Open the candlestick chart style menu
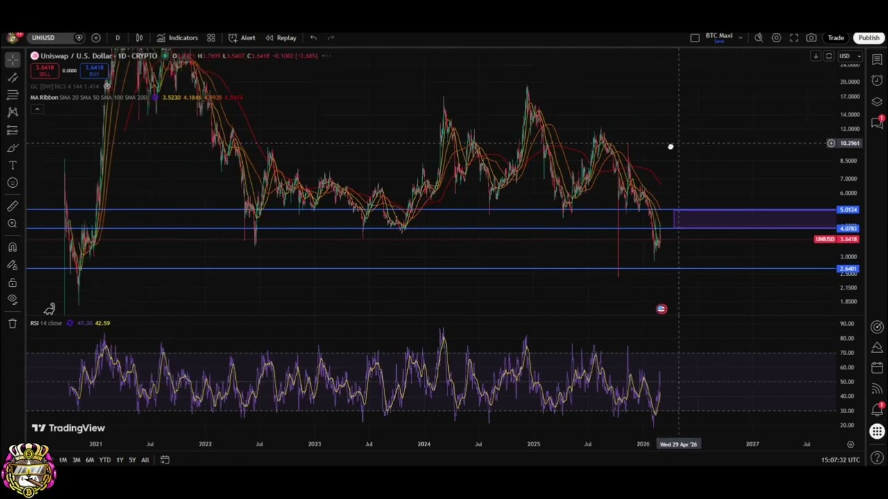Viewport: 888px width, 499px height. coord(139,37)
